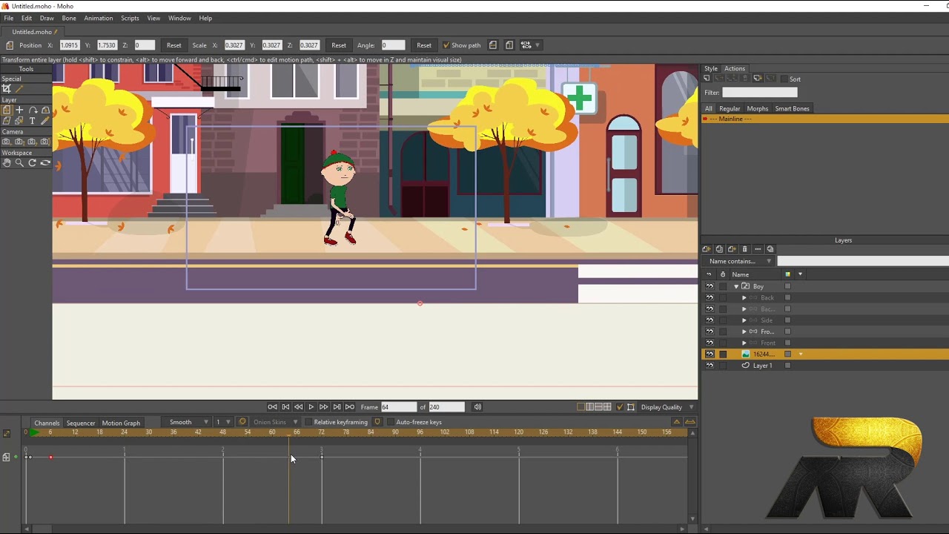Screen dimensions: 949x534
Task: Toggle audio mute speaker icon near frame field
Action: click(x=477, y=406)
